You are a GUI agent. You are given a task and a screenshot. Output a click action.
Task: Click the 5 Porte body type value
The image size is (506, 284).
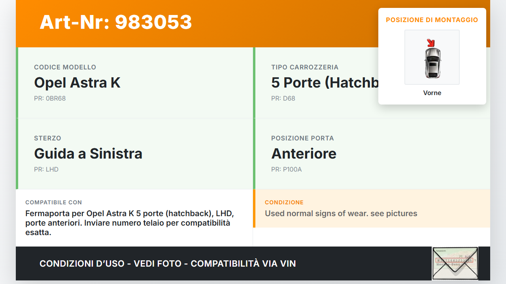coord(324,83)
